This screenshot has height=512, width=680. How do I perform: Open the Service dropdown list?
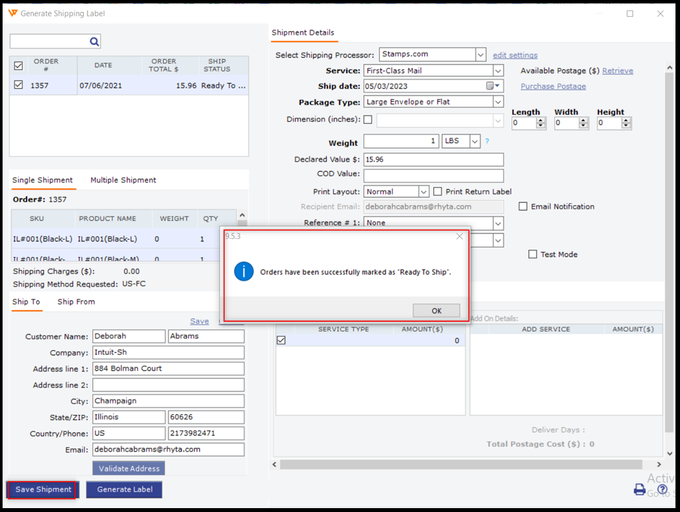pyautogui.click(x=498, y=71)
